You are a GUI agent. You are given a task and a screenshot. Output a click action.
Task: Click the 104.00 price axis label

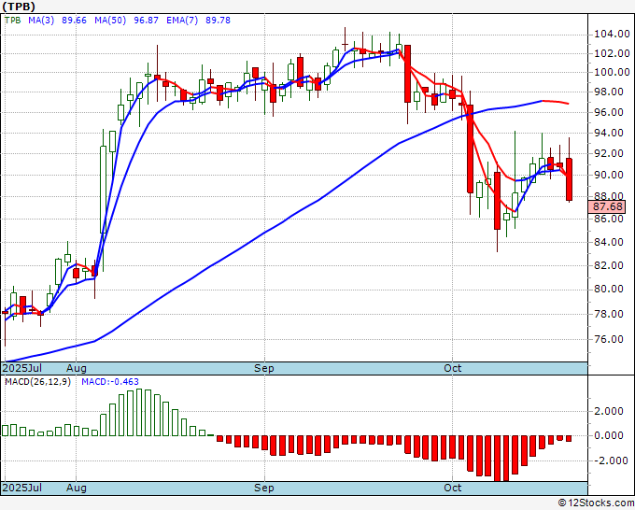point(612,34)
